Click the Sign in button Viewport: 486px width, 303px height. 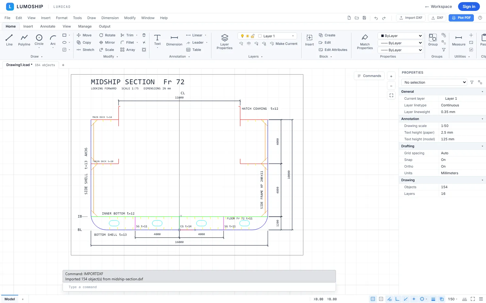[x=469, y=6]
